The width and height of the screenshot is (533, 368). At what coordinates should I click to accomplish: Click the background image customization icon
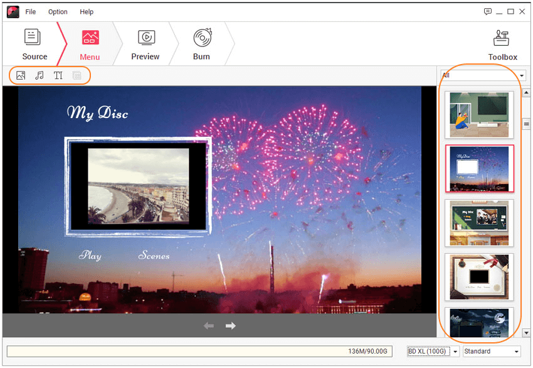tap(21, 76)
